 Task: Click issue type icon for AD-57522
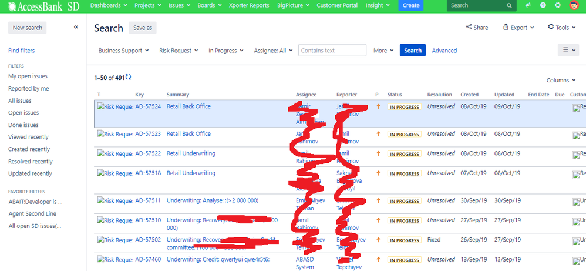[114, 154]
